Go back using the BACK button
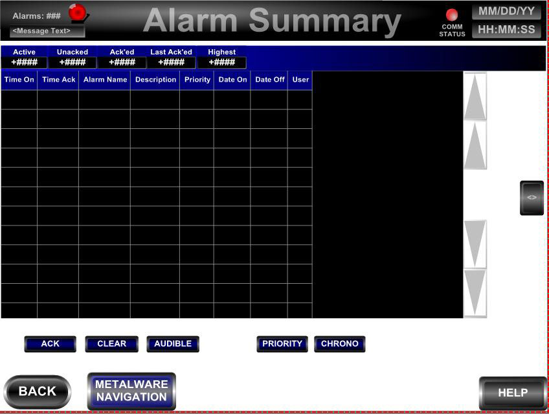 (38, 391)
